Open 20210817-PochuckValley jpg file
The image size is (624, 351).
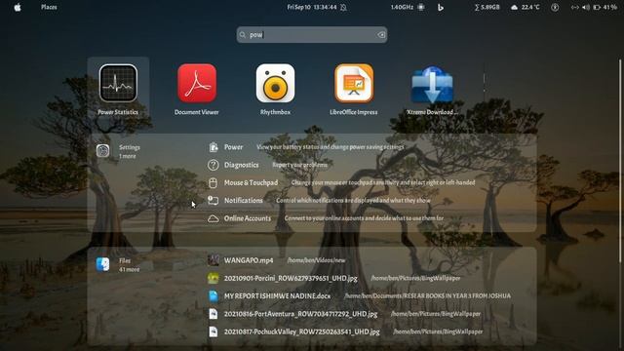pyautogui.click(x=345, y=331)
